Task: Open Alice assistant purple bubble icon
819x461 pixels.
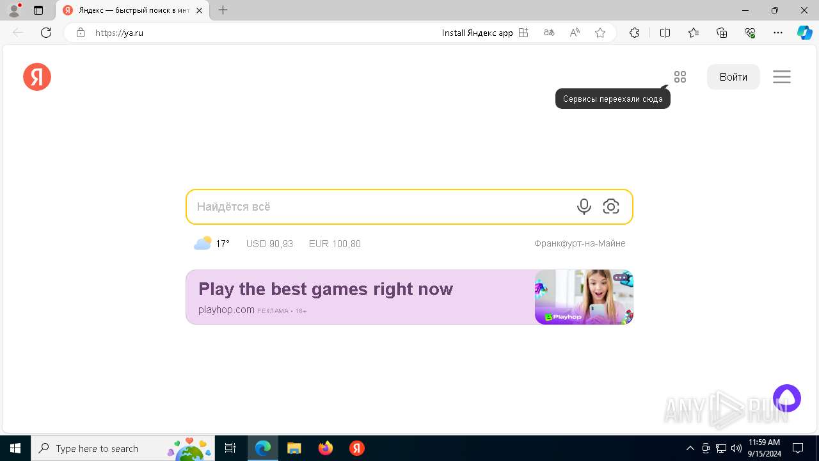Action: (x=787, y=398)
